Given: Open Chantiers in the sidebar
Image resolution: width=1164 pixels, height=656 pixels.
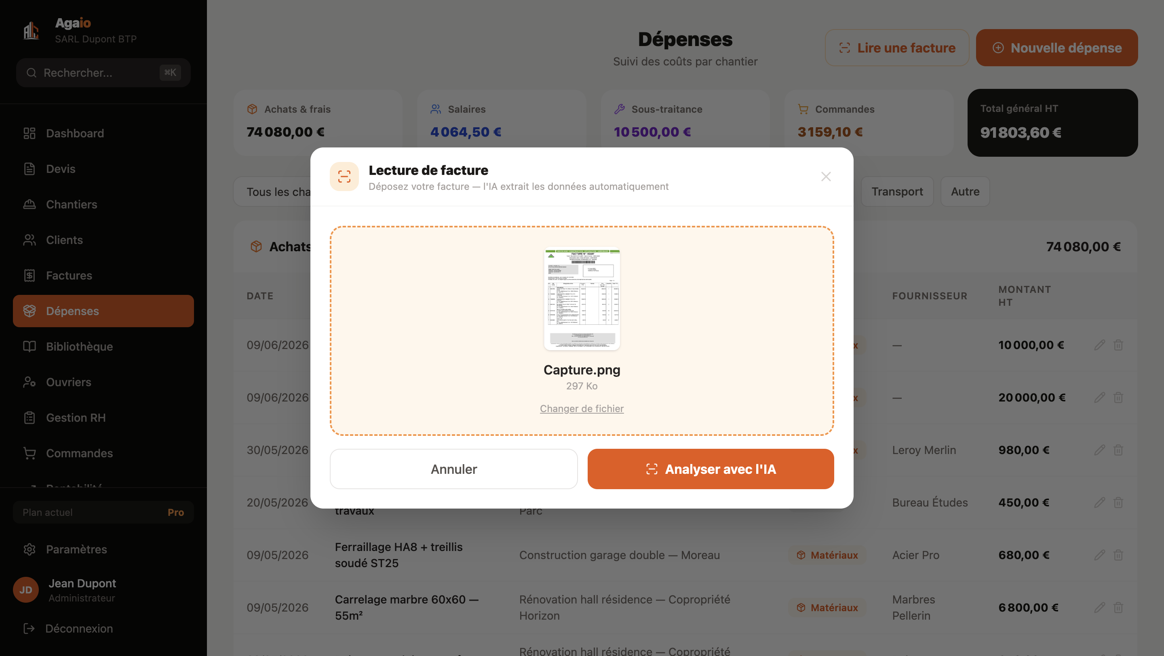Looking at the screenshot, I should [103, 204].
